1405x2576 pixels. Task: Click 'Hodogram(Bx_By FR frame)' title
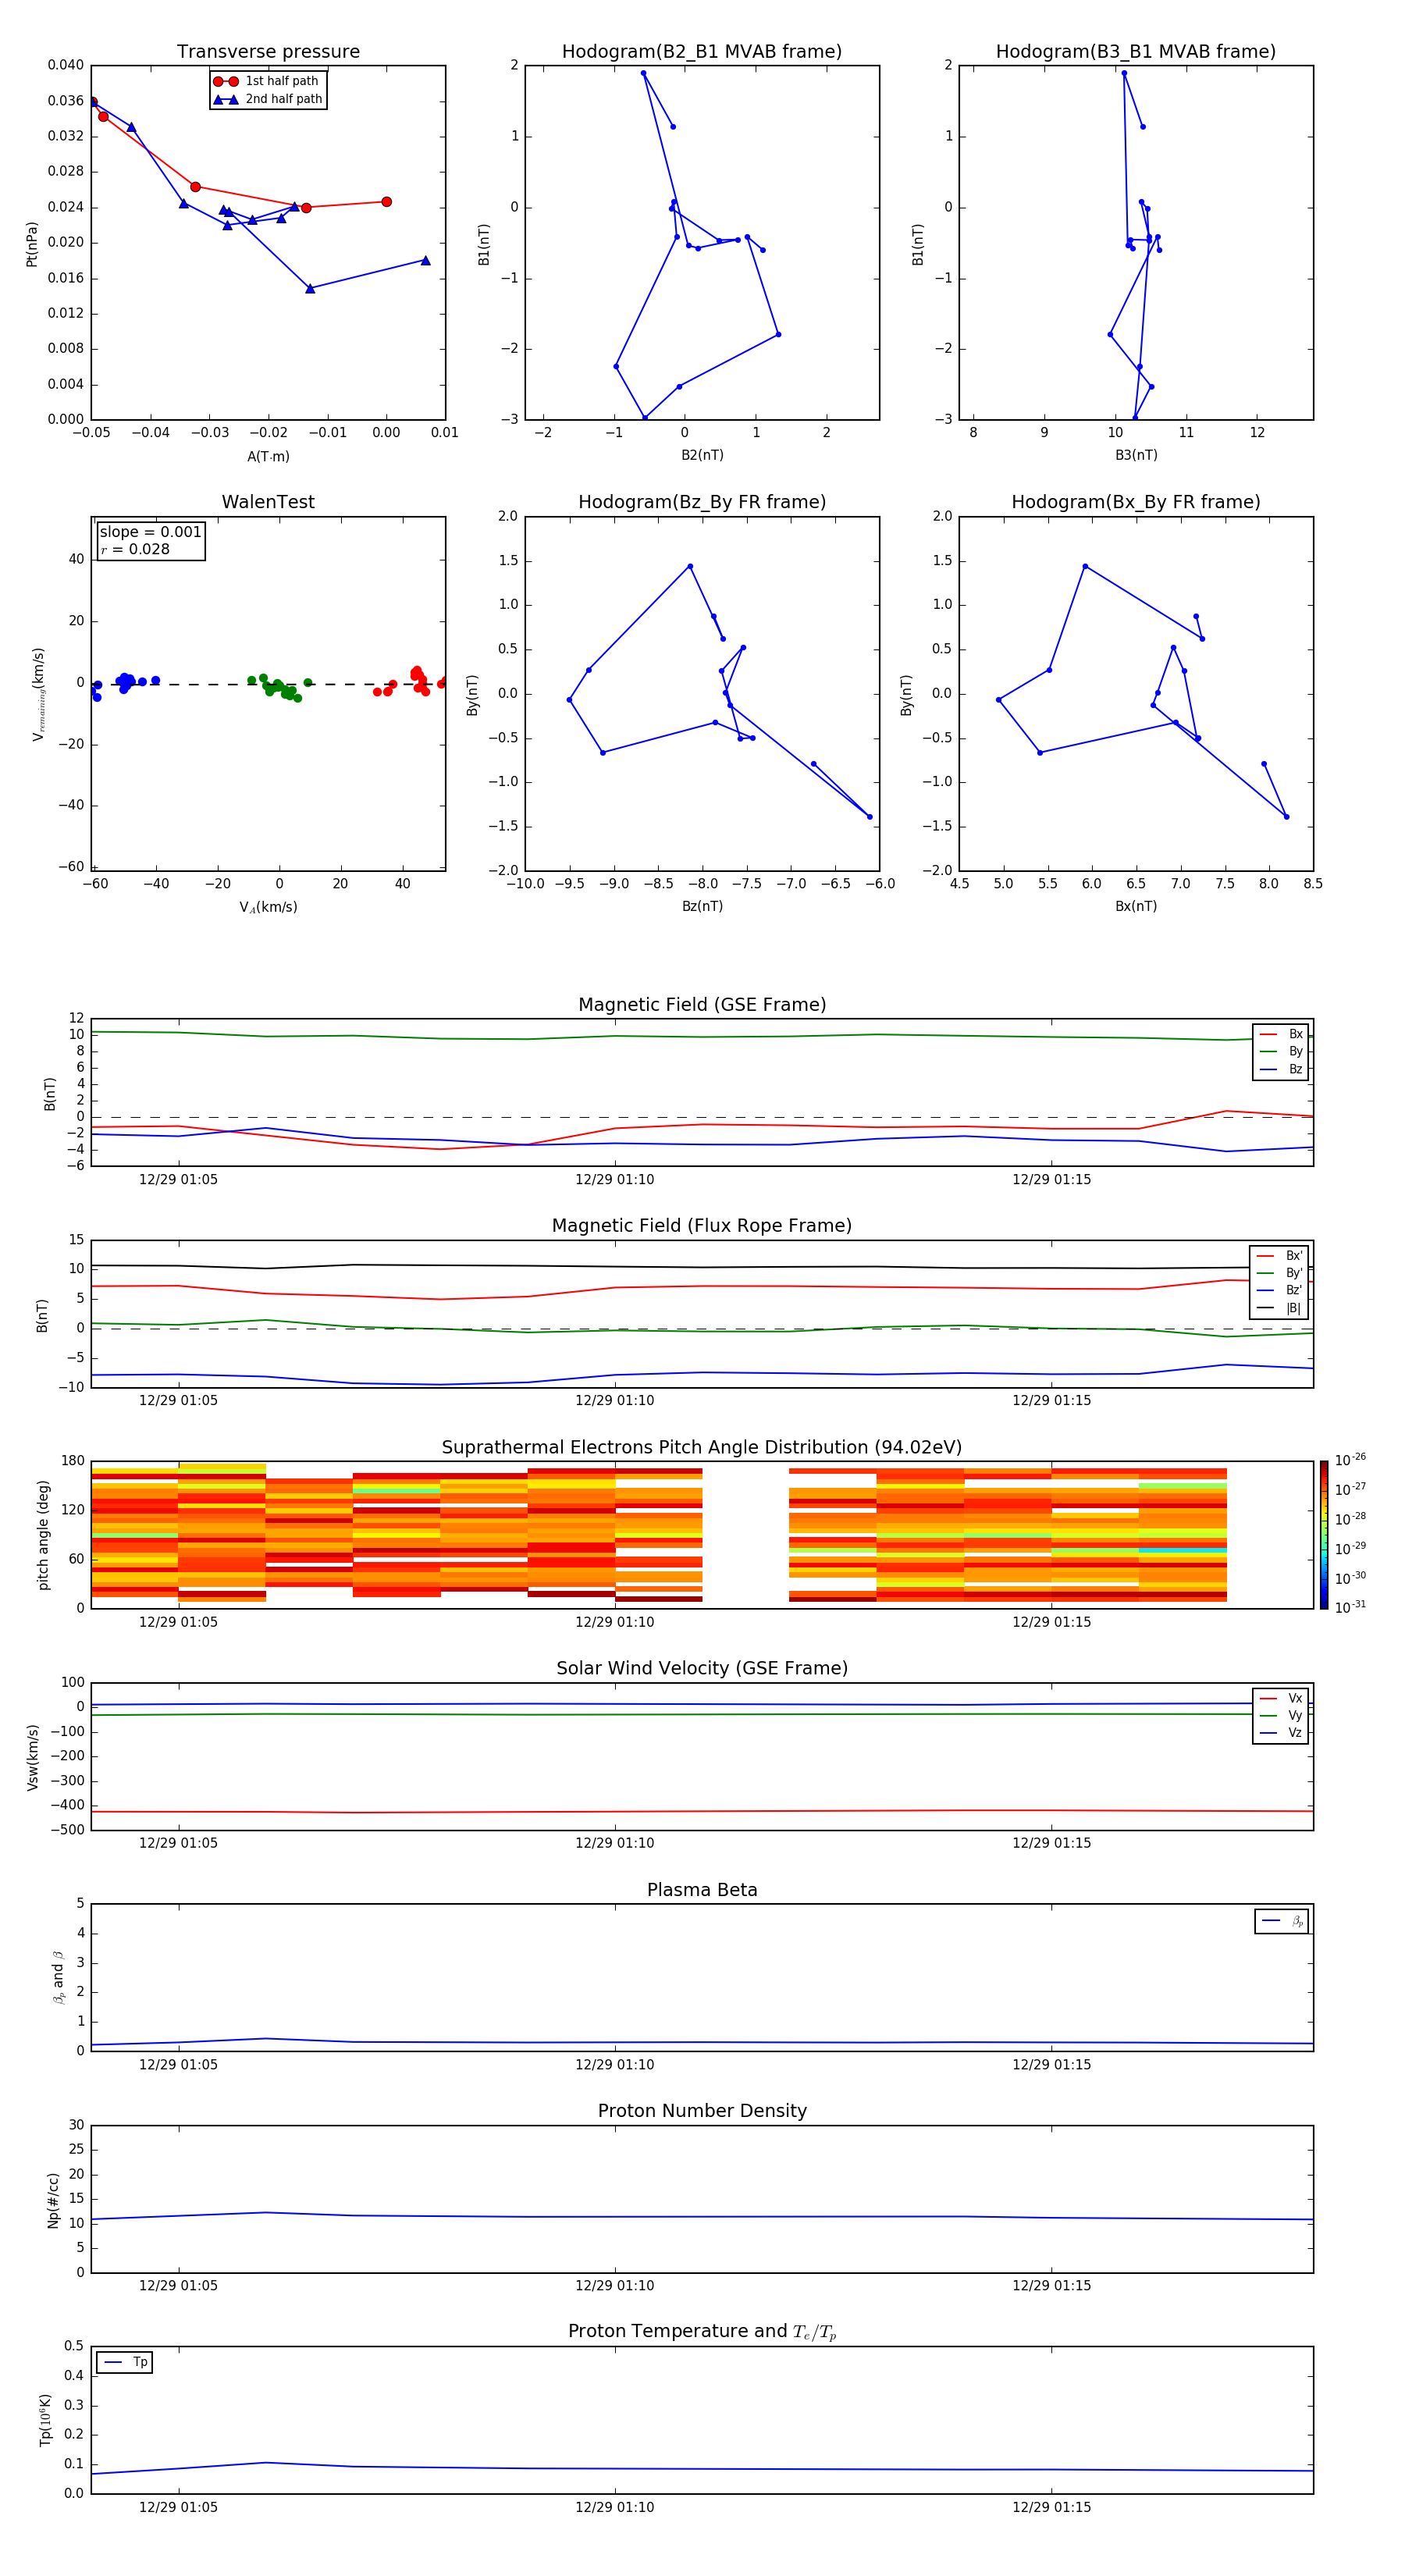pyautogui.click(x=1136, y=502)
